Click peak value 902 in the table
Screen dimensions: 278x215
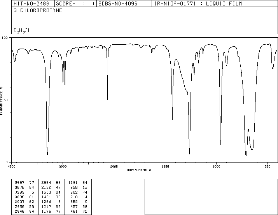pos(74,192)
